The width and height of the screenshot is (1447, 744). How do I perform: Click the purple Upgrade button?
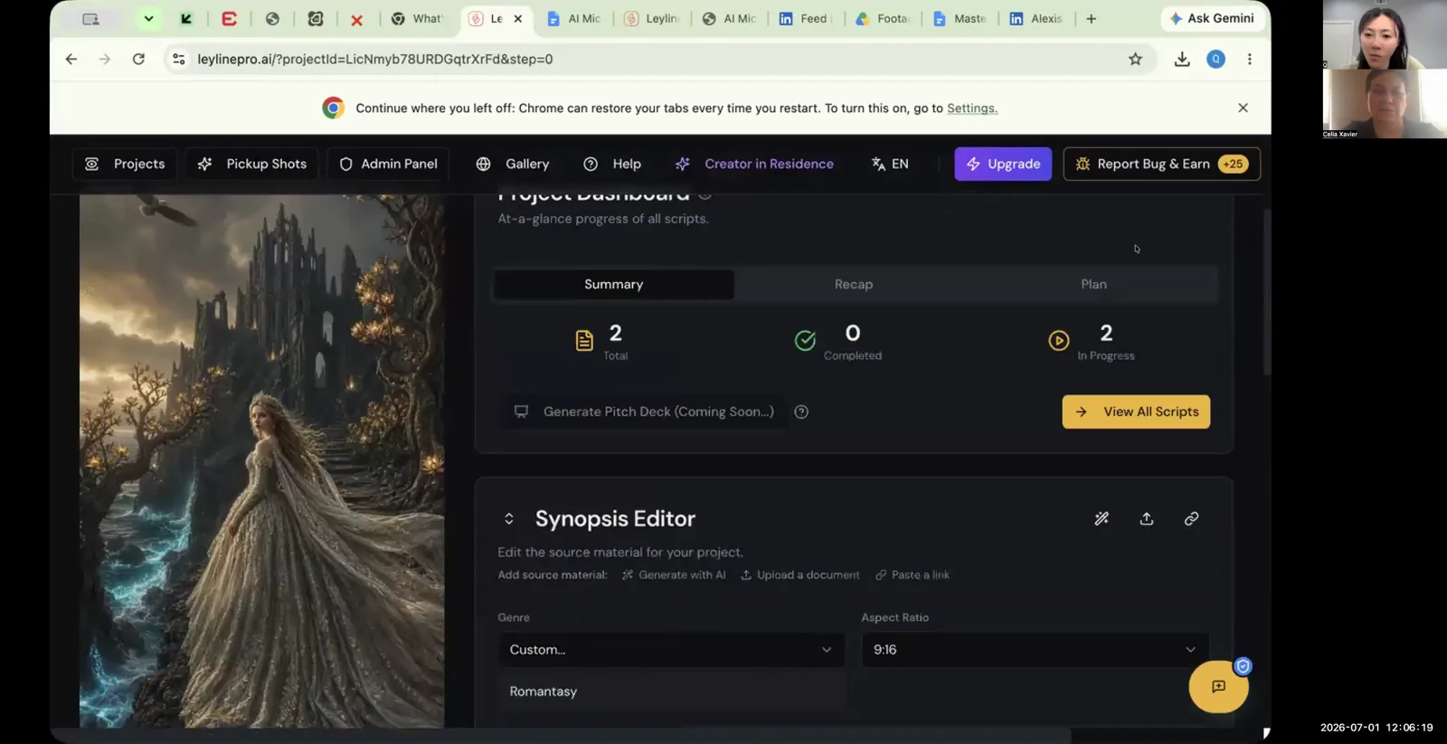coord(1003,164)
